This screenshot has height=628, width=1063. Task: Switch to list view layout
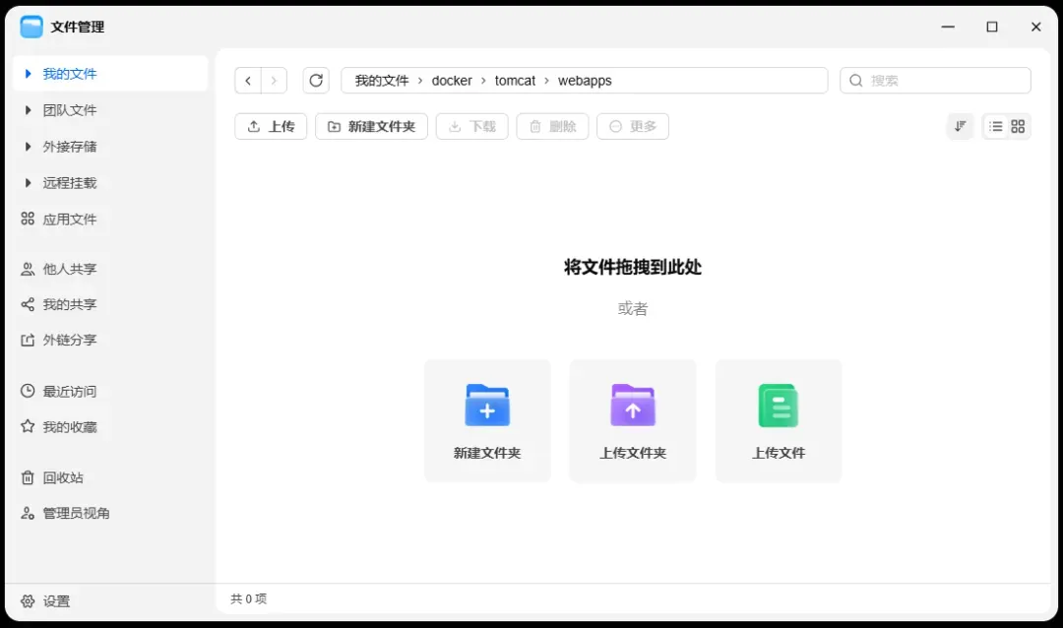tap(995, 126)
